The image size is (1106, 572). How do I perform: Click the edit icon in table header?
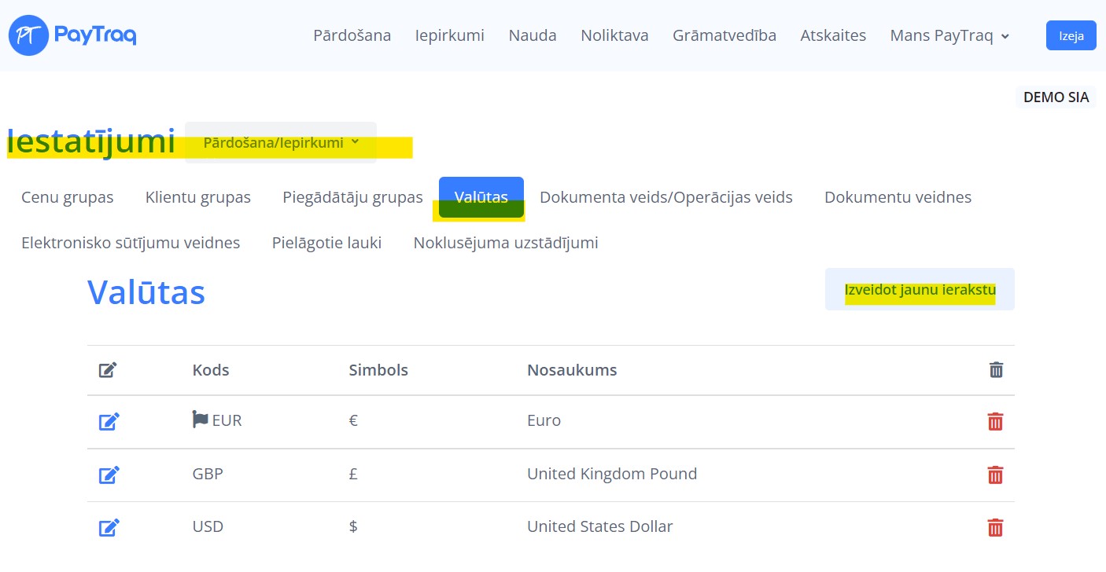pyautogui.click(x=108, y=369)
